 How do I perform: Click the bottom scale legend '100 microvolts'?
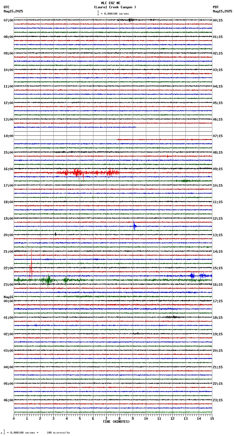tap(58, 433)
